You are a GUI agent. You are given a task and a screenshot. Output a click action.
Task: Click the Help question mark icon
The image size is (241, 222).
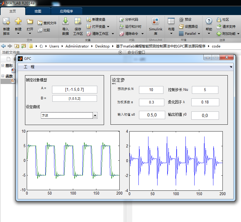209,21
